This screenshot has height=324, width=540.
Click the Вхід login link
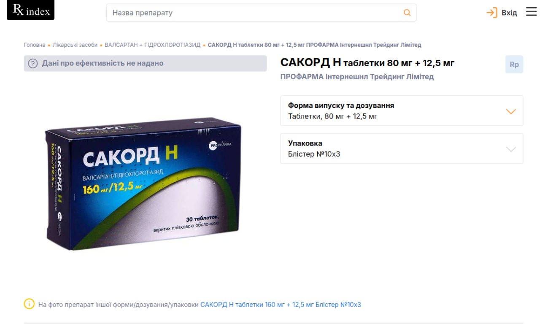coord(509,13)
